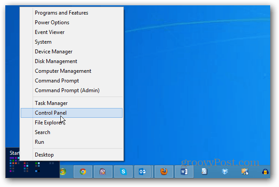Image resolution: width=279 pixels, height=187 pixels.
Task: Open File Explorer from the menu
Action: tap(71, 123)
